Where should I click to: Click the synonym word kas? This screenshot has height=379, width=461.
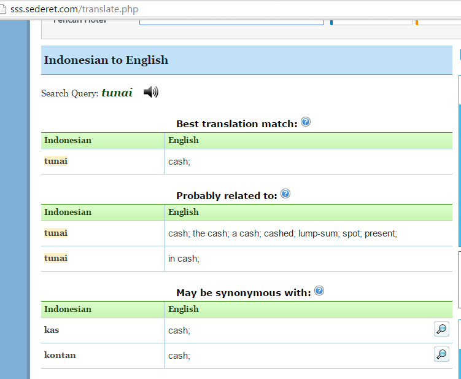(x=52, y=330)
